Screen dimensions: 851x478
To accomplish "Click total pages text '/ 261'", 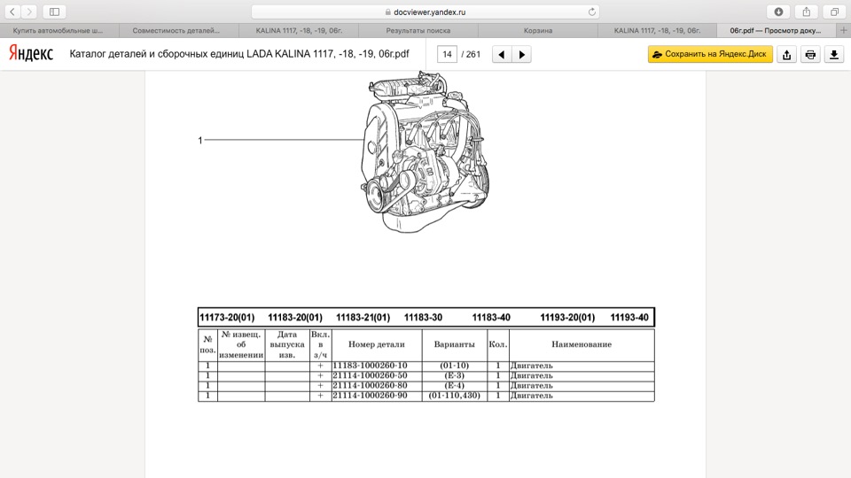I will click(471, 54).
